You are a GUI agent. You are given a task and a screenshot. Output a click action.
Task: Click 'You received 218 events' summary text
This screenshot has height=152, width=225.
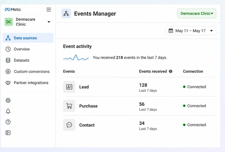[x=130, y=58]
